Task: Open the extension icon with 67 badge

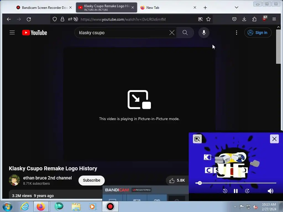Action: click(264, 18)
